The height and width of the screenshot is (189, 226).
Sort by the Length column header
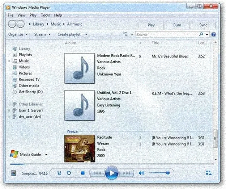(202, 43)
